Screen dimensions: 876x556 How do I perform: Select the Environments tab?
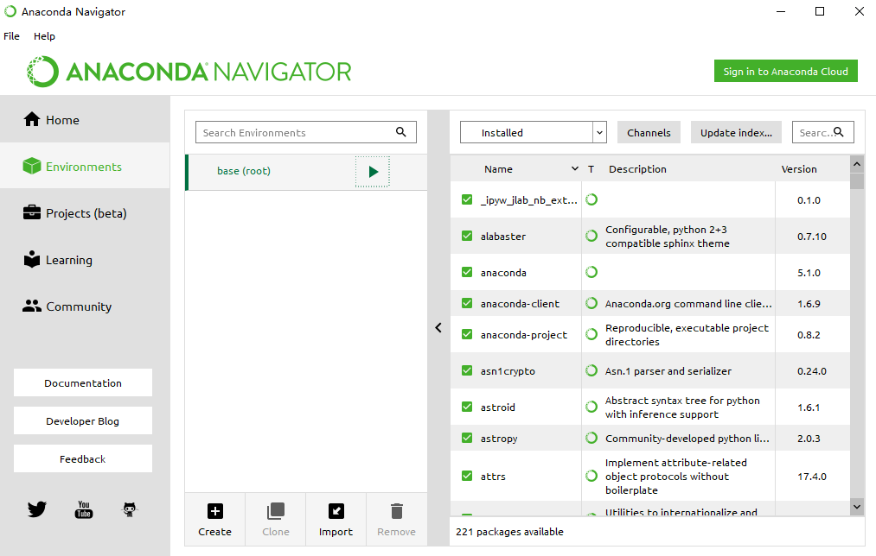(85, 166)
